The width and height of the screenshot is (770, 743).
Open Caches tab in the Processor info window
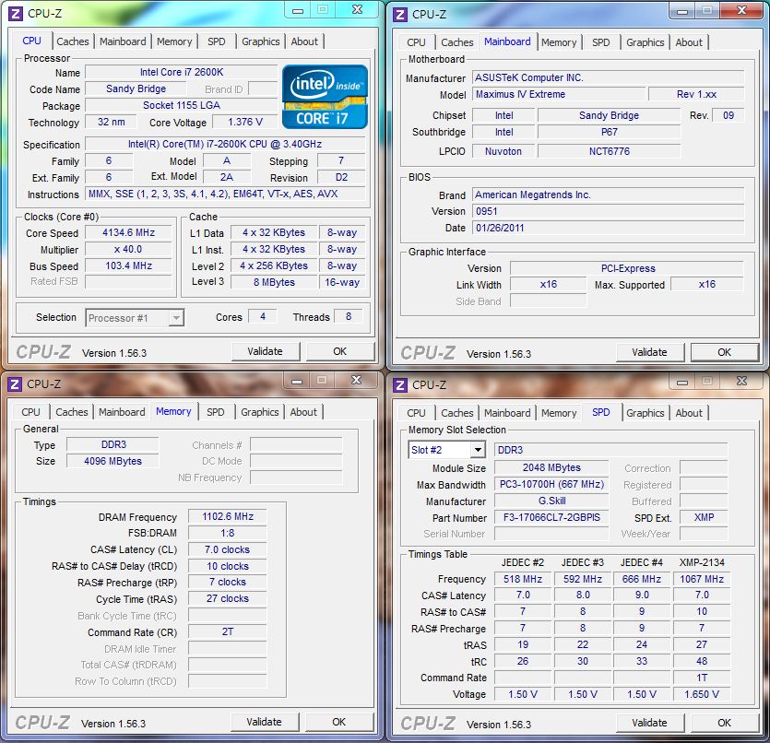click(73, 41)
